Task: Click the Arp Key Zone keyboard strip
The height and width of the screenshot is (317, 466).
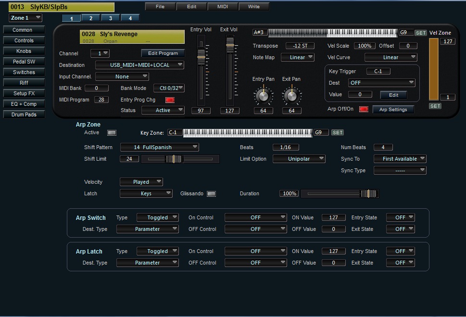Action: tap(248, 132)
